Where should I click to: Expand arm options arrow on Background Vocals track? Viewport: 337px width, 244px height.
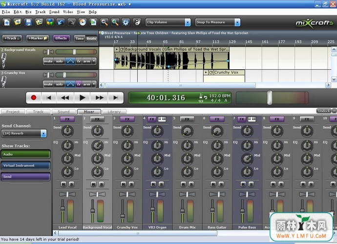[x=94, y=61]
